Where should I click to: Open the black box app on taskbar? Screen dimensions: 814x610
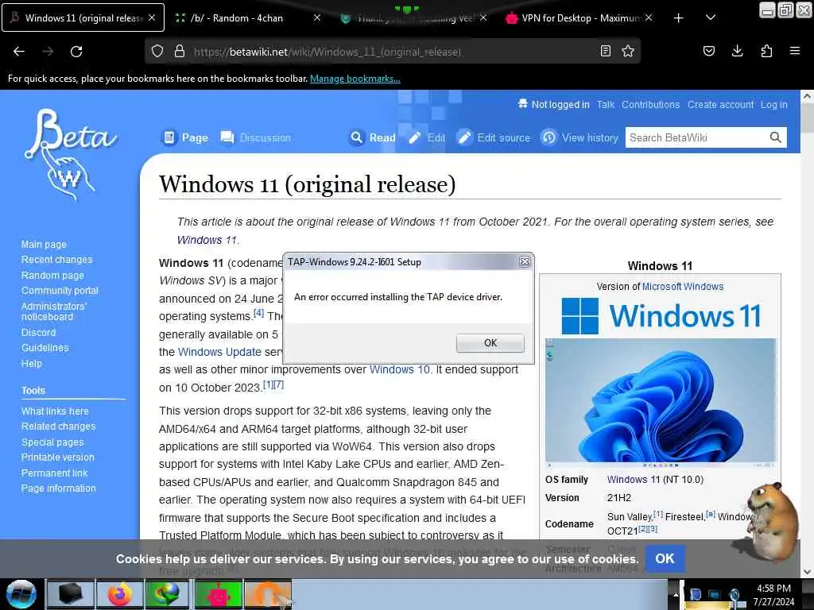(x=71, y=594)
